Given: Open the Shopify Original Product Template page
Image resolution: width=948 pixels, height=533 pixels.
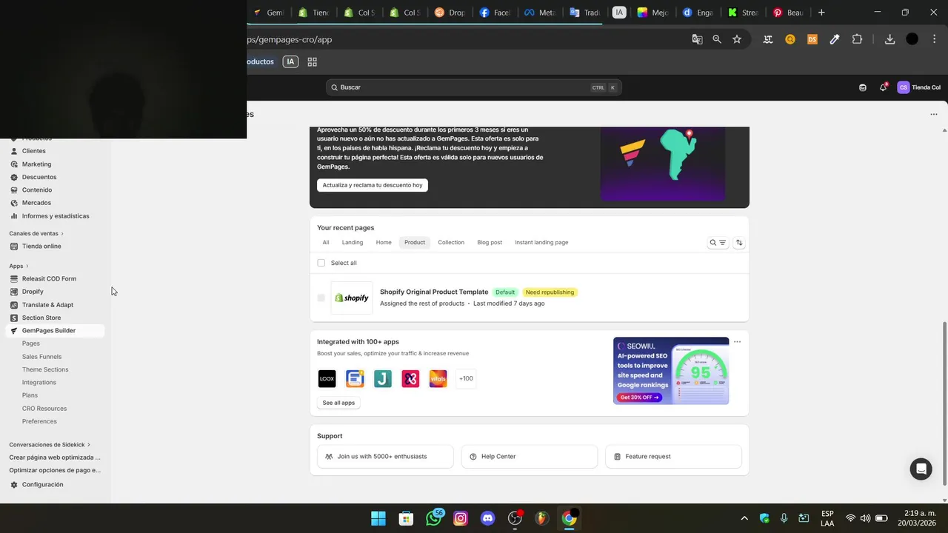Looking at the screenshot, I should coord(434,292).
